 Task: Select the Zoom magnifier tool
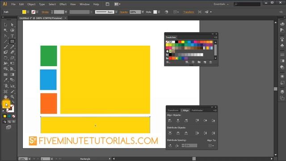12,97
